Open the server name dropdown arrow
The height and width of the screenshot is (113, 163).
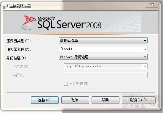coord(145,49)
